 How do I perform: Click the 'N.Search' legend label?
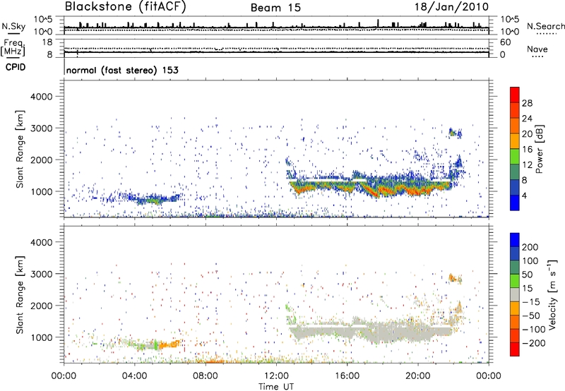[545, 26]
